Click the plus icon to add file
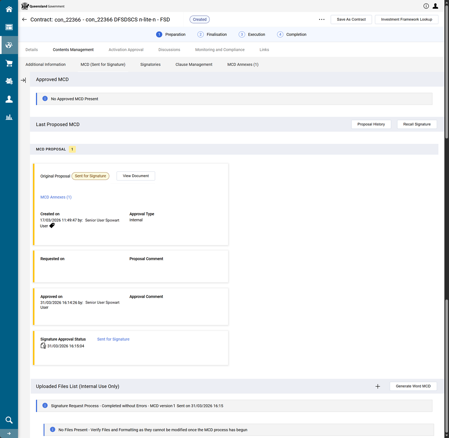The image size is (449, 438). 377,386
